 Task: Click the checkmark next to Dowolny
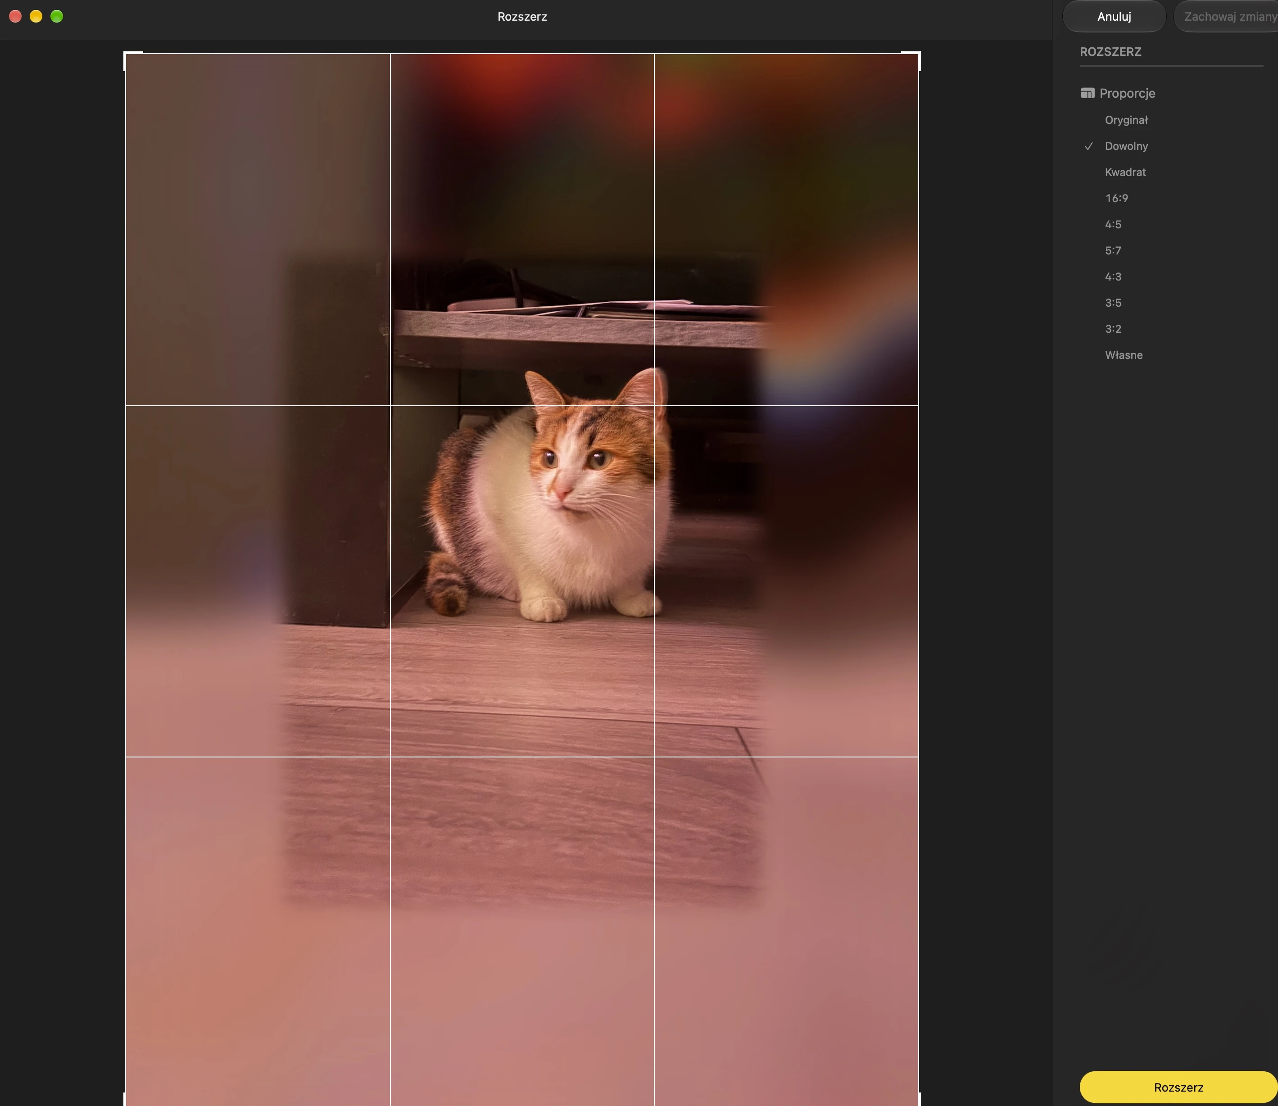click(x=1088, y=146)
